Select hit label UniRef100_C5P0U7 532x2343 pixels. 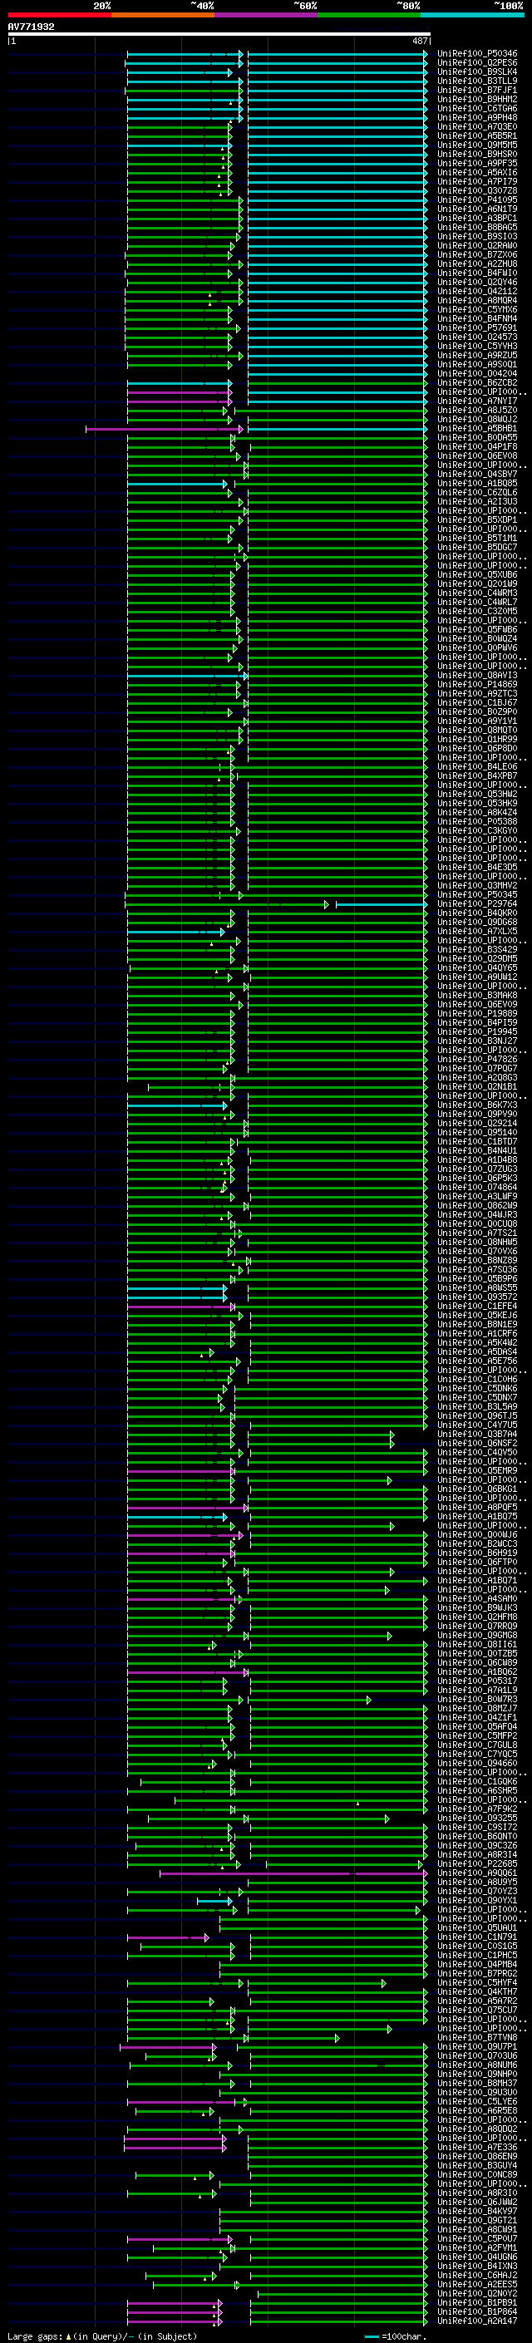coord(477,2238)
